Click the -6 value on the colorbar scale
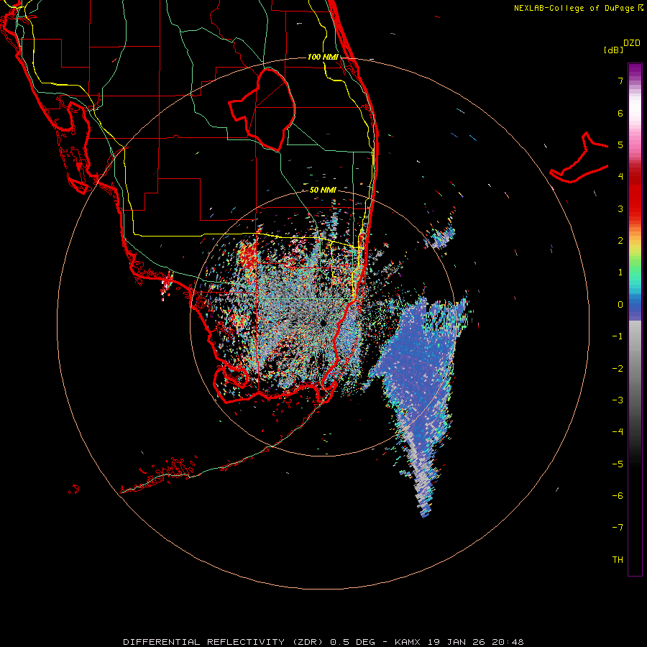This screenshot has height=647, width=647. point(618,496)
